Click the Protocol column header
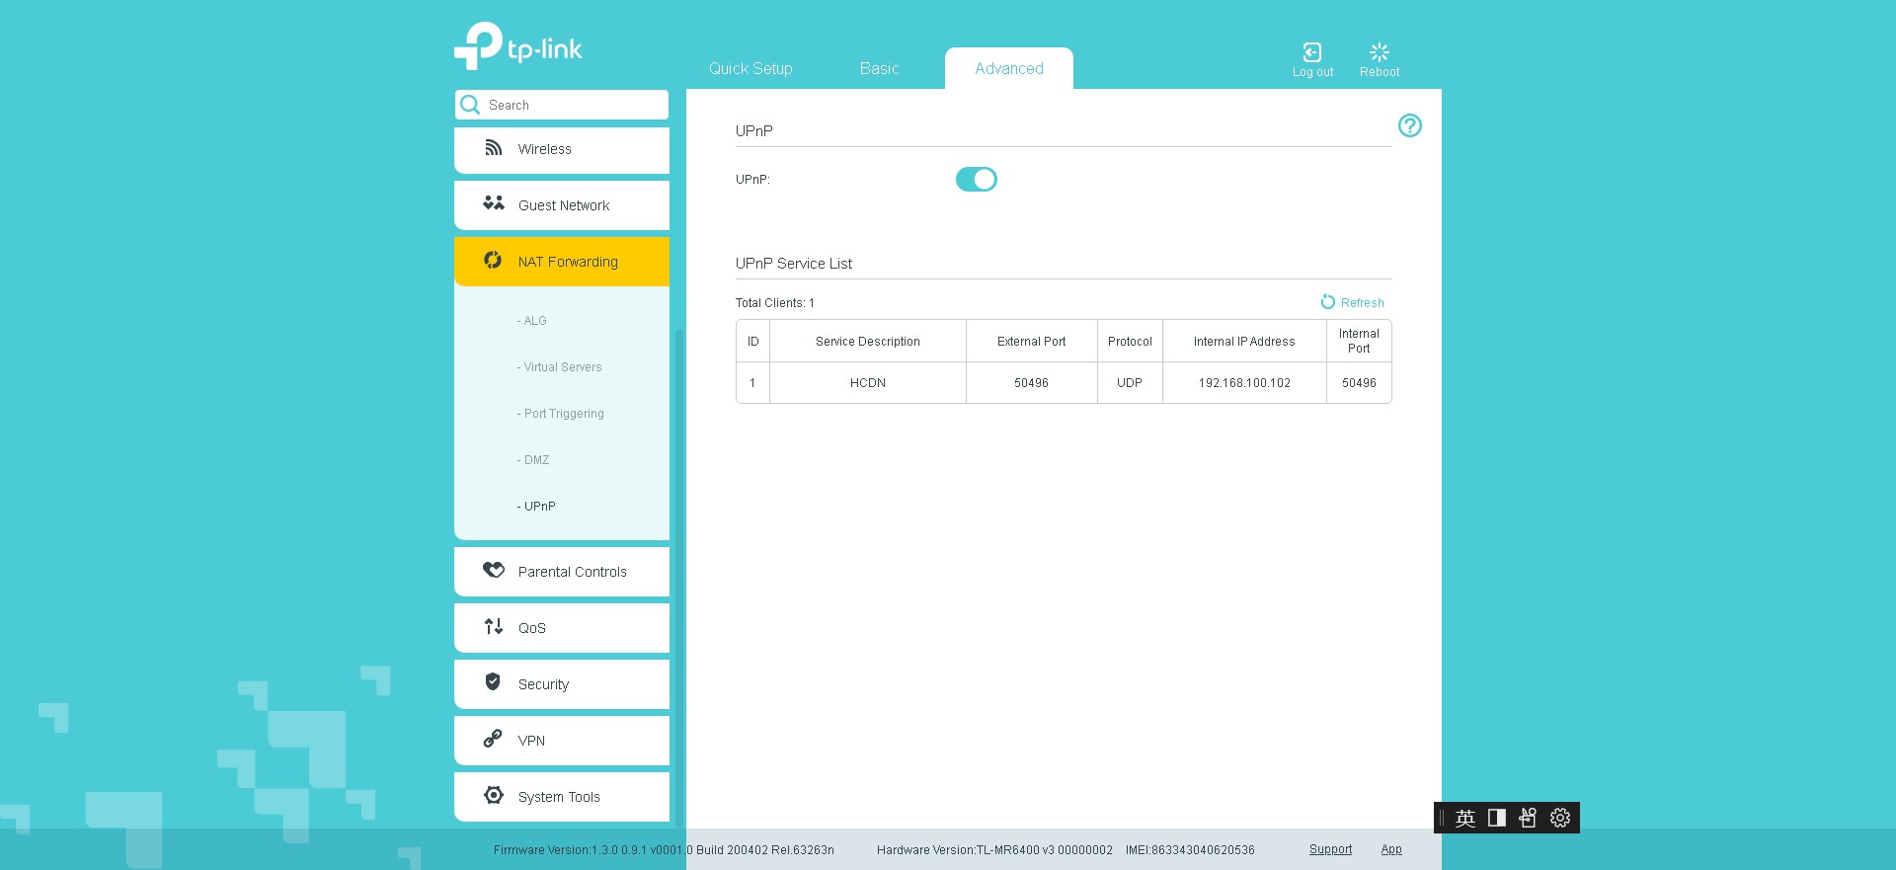Screen dimensions: 1896x870 pyautogui.click(x=1130, y=342)
